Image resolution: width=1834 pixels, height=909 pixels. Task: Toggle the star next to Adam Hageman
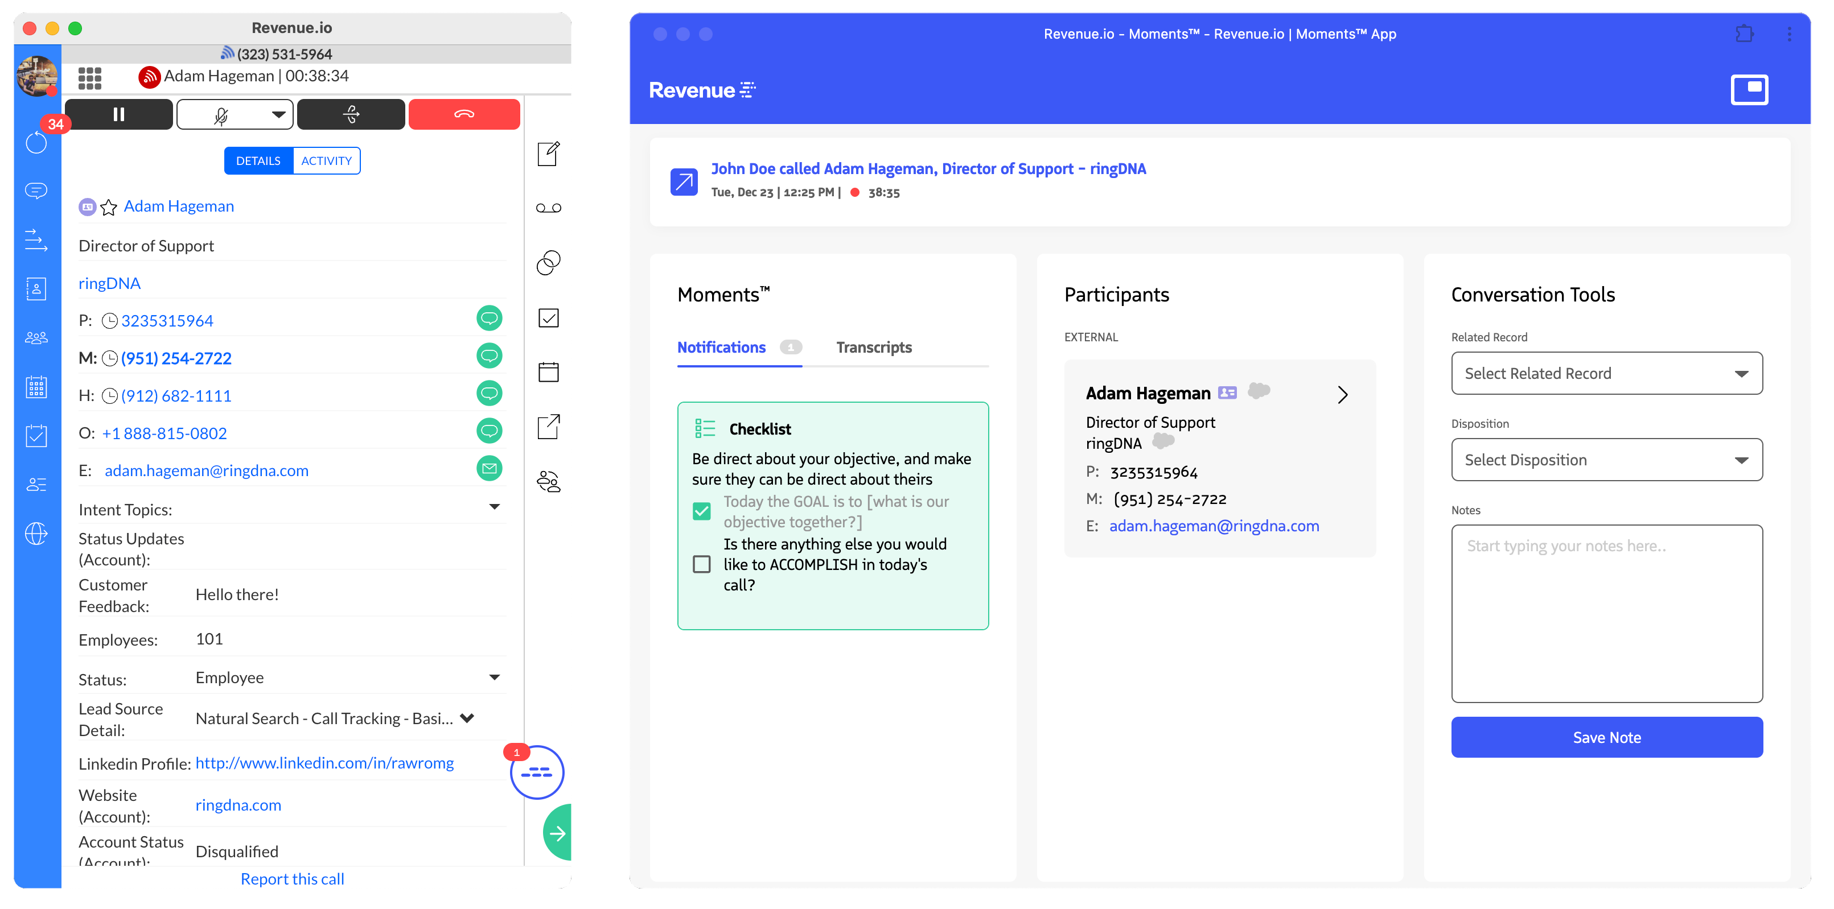pos(108,208)
